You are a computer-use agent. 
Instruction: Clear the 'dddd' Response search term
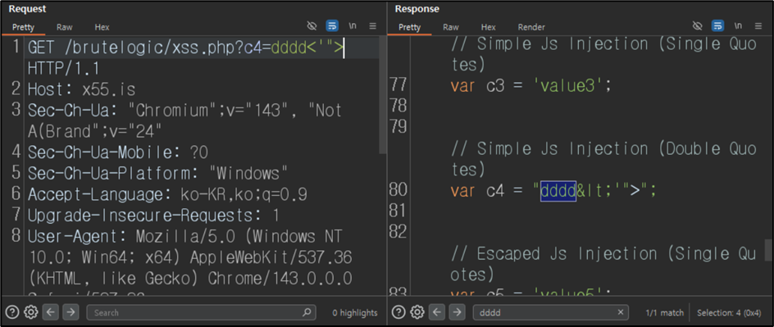621,312
